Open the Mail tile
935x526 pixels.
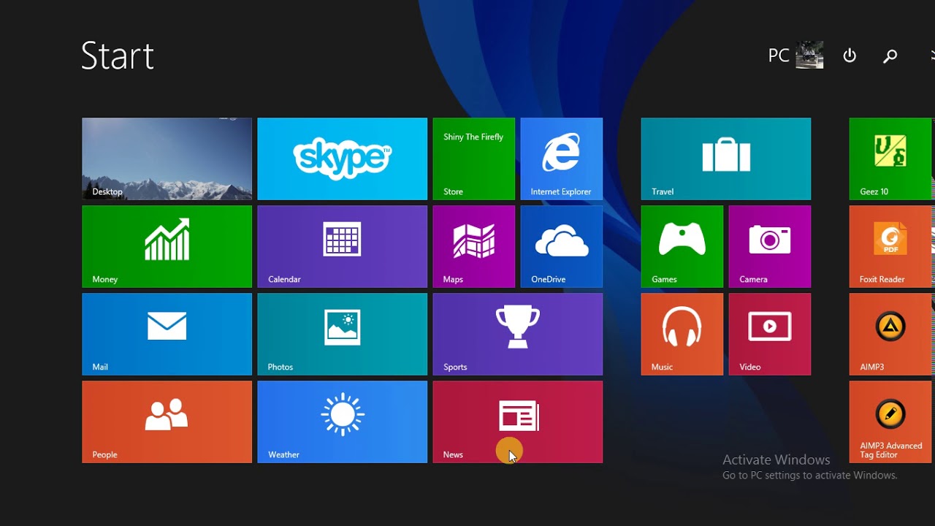[x=167, y=334]
